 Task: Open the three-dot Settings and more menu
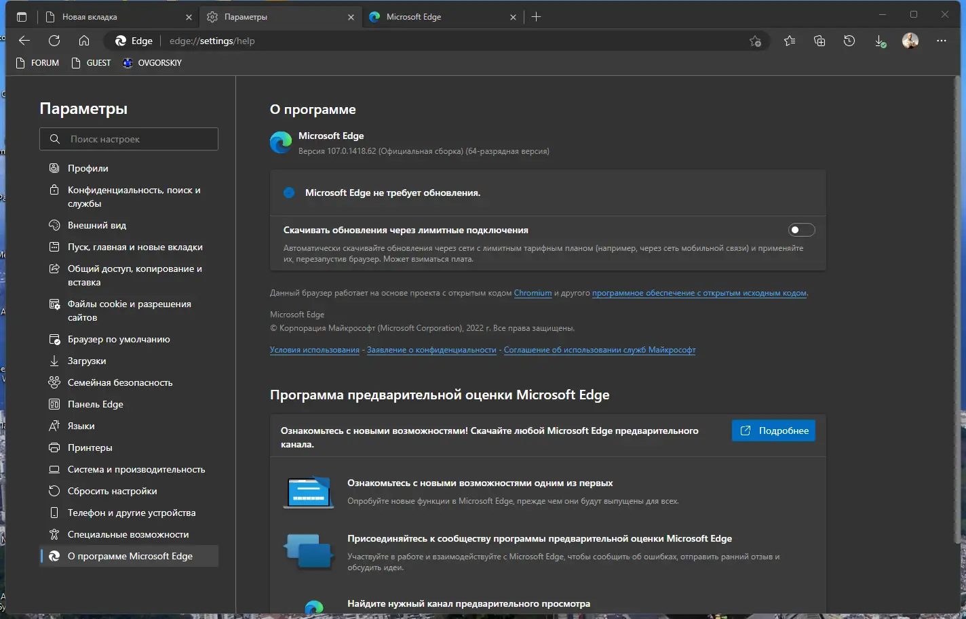tap(941, 41)
